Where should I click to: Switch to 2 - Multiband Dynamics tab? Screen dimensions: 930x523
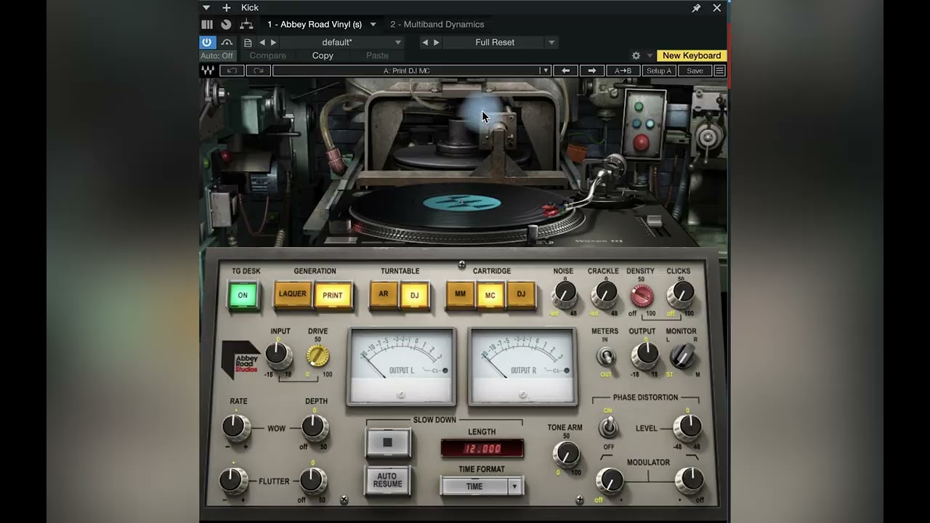click(x=437, y=24)
